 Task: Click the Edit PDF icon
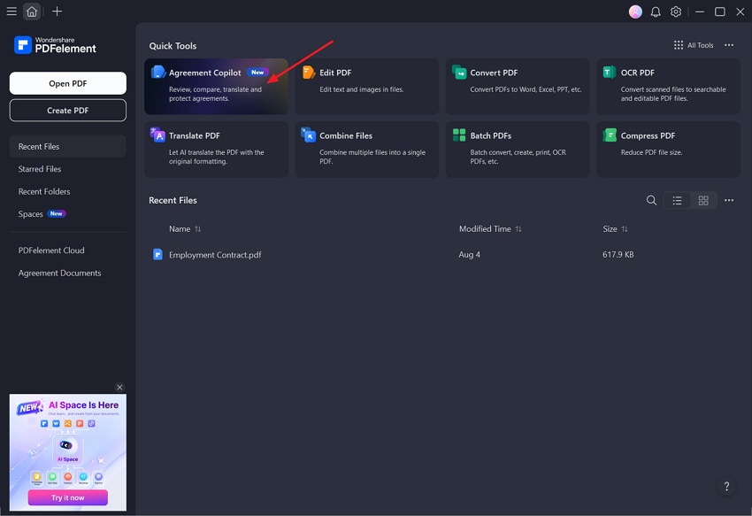[309, 72]
